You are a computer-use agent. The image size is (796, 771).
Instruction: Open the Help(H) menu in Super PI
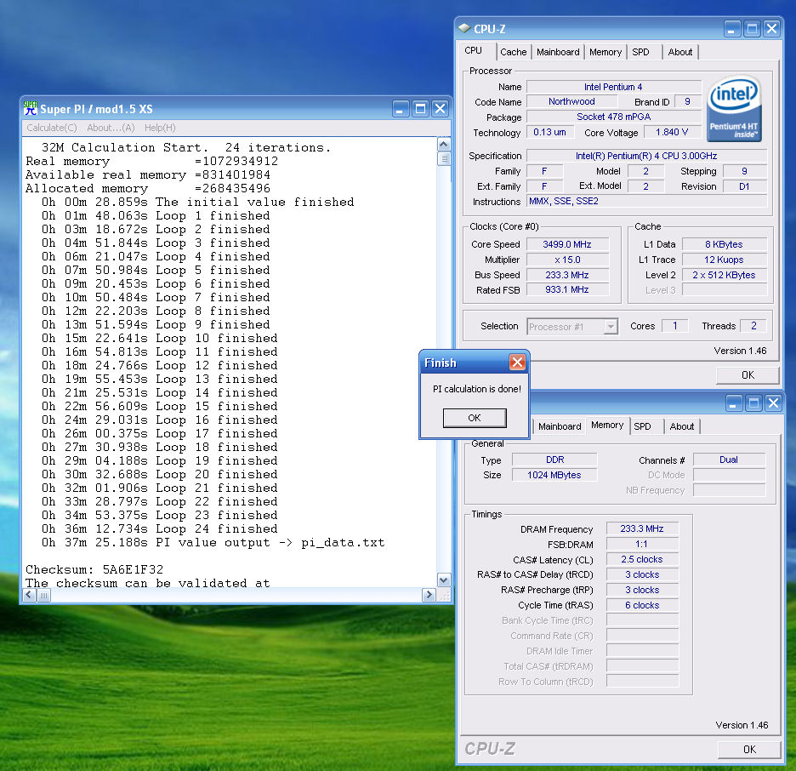160,128
